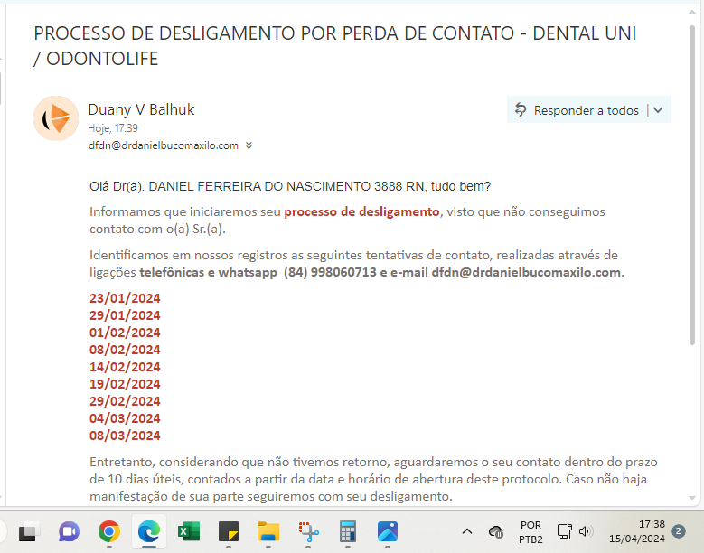
Task: Click the bold e-mail dfdn@drdanielbucomaxilo.com in body
Action: (526, 272)
